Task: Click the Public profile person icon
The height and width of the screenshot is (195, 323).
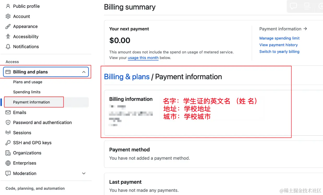Action: pos(8,6)
